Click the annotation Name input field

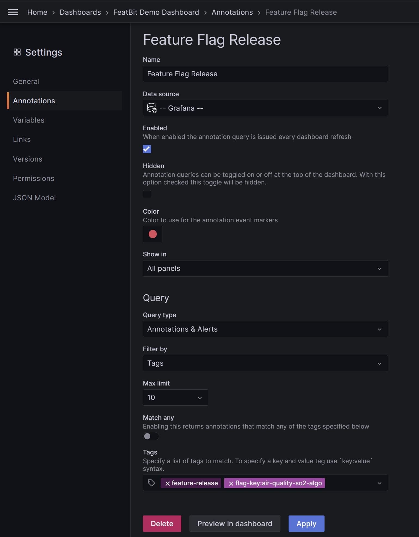(265, 74)
